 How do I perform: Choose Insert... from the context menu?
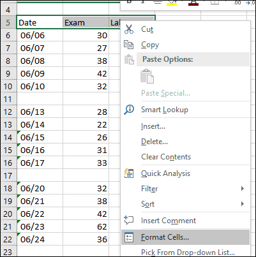(153, 126)
